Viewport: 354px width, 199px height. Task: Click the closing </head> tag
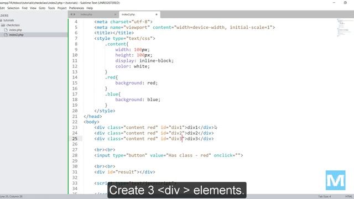92,117
